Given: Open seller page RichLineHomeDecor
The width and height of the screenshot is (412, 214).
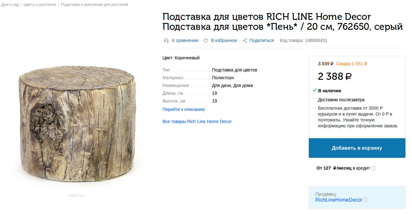Looking at the screenshot, I should coord(339,200).
